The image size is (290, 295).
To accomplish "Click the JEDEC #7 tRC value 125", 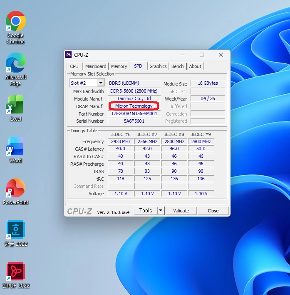I will pyautogui.click(x=147, y=179).
